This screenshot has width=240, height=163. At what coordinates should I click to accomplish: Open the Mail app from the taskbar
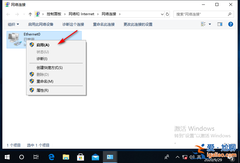click(95, 157)
